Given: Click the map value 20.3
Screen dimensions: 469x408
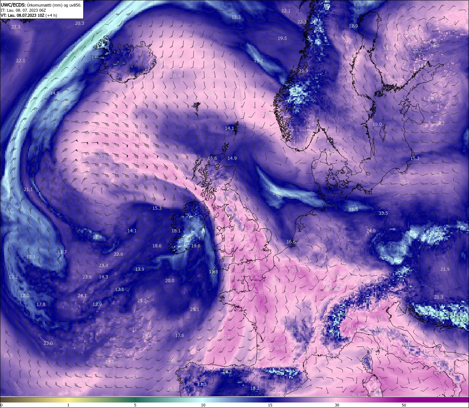Looking at the screenshot, I should [80, 23].
